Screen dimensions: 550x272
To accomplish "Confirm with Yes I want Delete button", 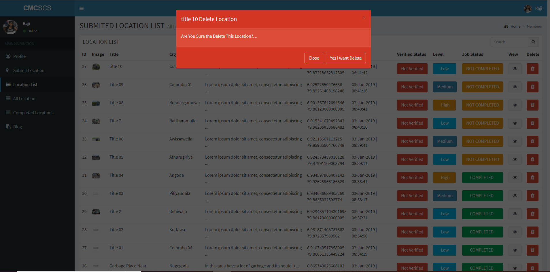I will pos(346,58).
